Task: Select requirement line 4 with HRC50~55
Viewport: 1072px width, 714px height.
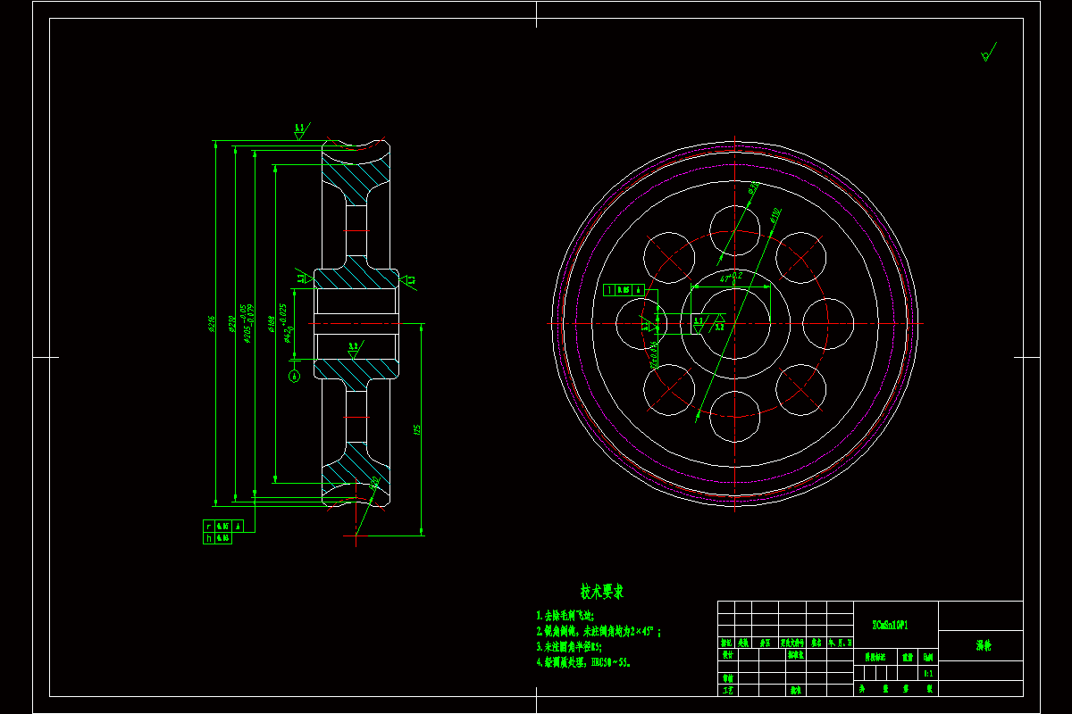Action: click(x=584, y=662)
